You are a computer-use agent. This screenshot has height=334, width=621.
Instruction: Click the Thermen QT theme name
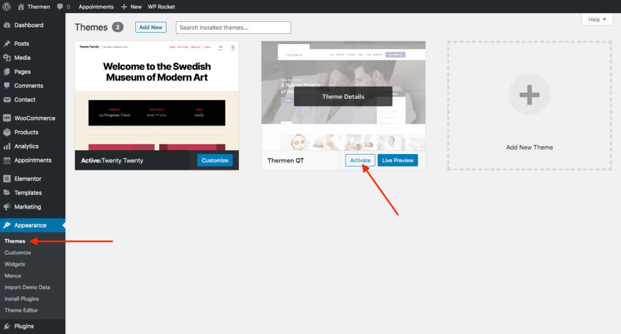tap(286, 160)
